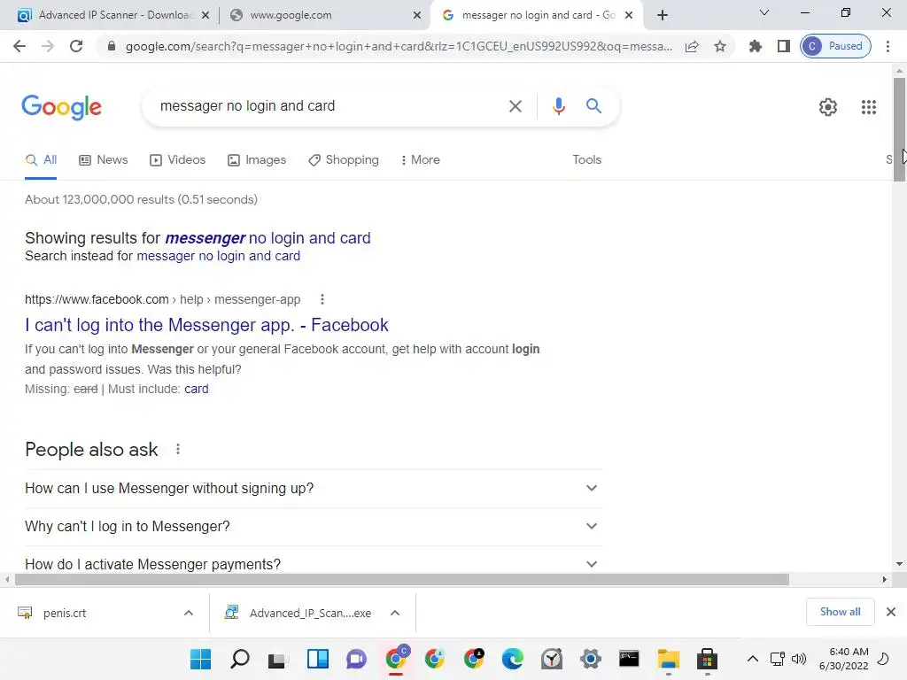Viewport: 907px width, 680px height.
Task: Click the padlock site info icon
Action: pos(112,46)
